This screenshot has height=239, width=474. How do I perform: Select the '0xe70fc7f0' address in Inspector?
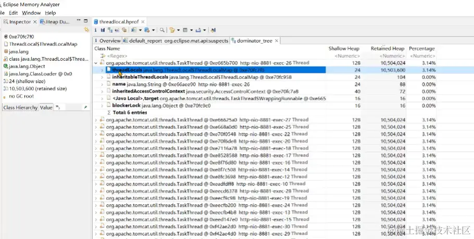point(21,37)
